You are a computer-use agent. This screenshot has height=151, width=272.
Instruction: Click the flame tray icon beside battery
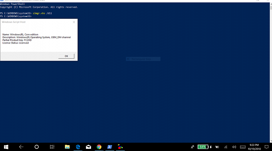point(211,147)
